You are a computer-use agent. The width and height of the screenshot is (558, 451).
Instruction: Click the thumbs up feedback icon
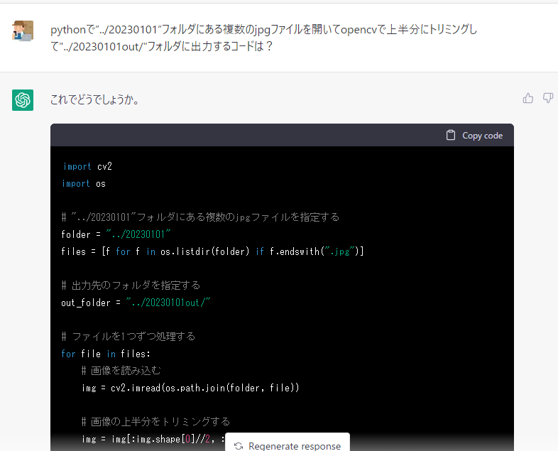tap(528, 98)
